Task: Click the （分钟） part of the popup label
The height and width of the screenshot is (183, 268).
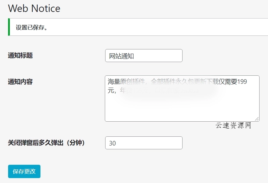Action: point(75,143)
